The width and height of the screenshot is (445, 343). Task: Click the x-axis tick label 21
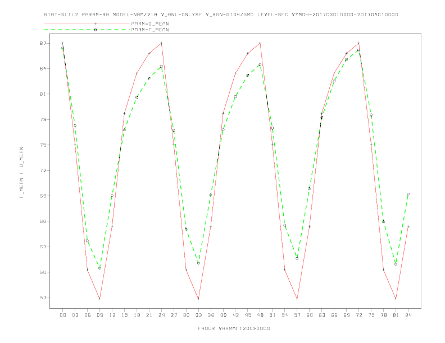pos(149,315)
